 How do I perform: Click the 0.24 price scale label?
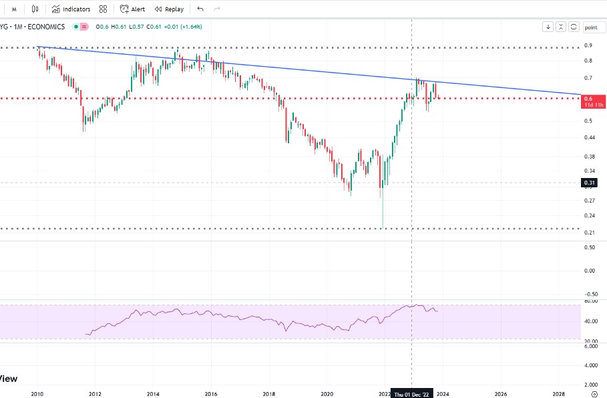[590, 215]
